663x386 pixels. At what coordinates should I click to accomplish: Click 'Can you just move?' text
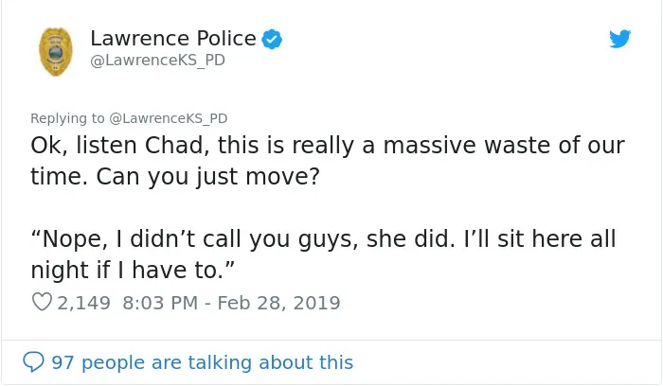[x=207, y=176]
